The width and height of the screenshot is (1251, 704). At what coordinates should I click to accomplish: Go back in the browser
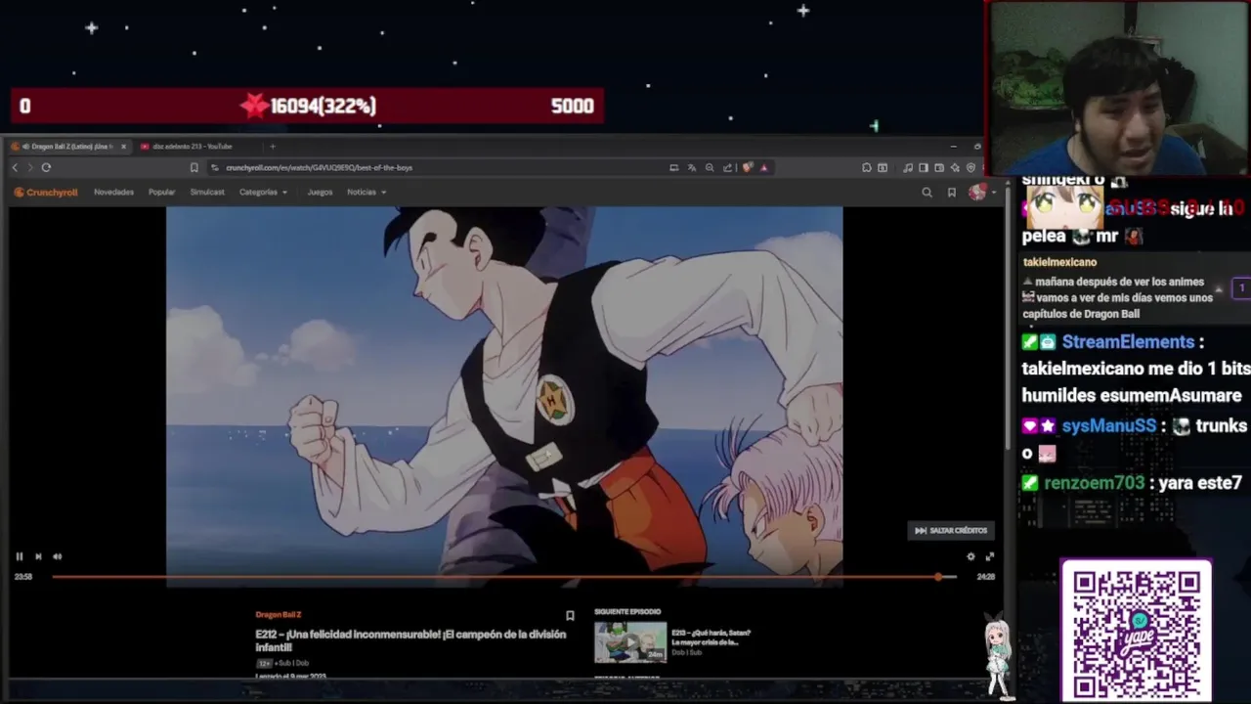tap(15, 167)
